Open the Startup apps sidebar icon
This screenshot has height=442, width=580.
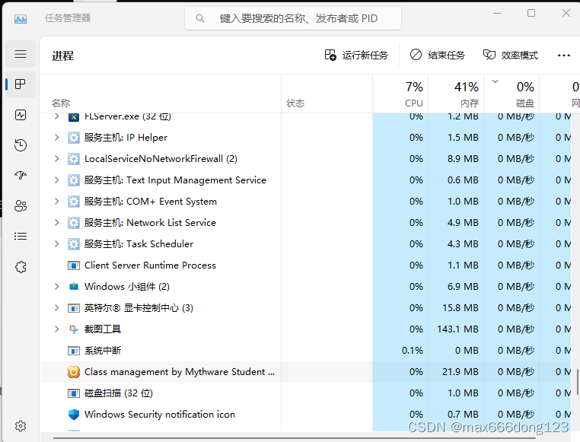[x=21, y=175]
